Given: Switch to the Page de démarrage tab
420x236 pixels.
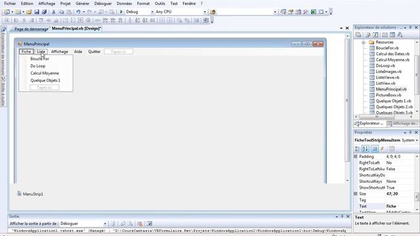Looking at the screenshot, I should pyautogui.click(x=31, y=29).
